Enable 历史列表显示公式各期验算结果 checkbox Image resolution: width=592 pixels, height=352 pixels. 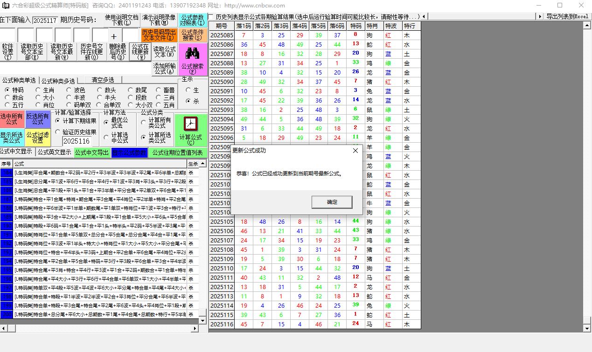(211, 17)
